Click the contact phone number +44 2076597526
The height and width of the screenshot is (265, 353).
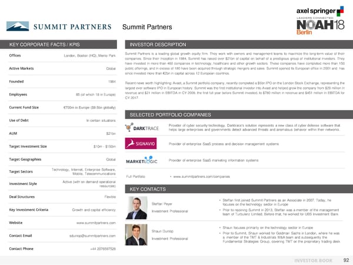point(107,249)
